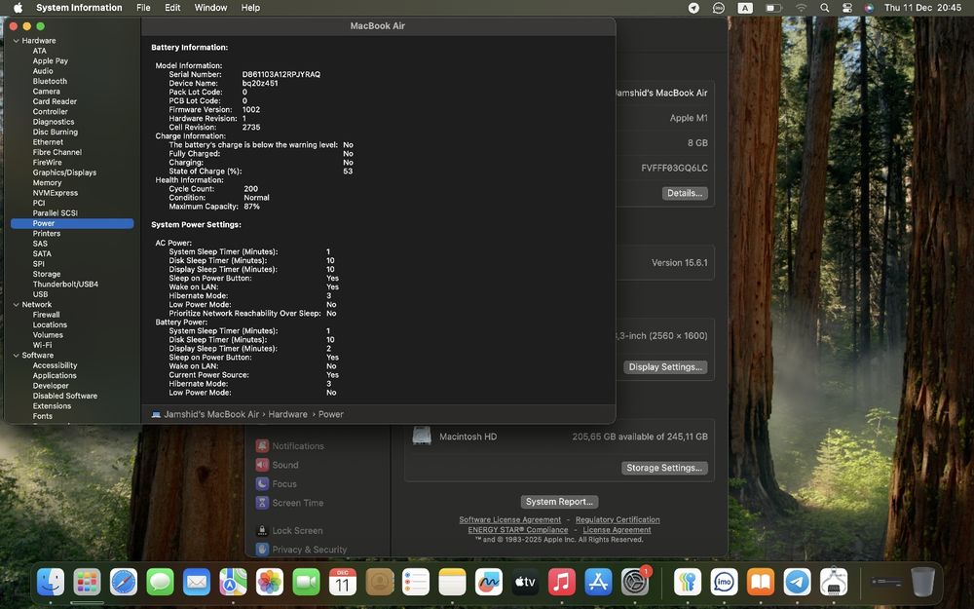Launch Telegram from the Dock
This screenshot has width=974, height=609.
coord(797,583)
